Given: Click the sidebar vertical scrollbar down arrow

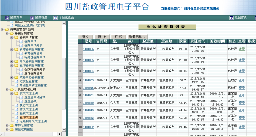Looking at the screenshot, I should 64,130.
